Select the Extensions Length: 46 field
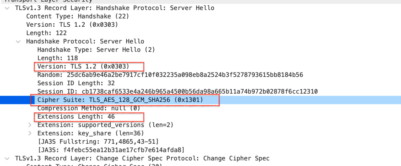The width and height of the screenshot is (401, 166). 76,116
